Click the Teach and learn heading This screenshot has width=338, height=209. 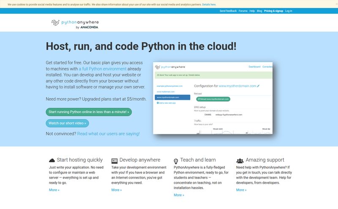coord(198,160)
